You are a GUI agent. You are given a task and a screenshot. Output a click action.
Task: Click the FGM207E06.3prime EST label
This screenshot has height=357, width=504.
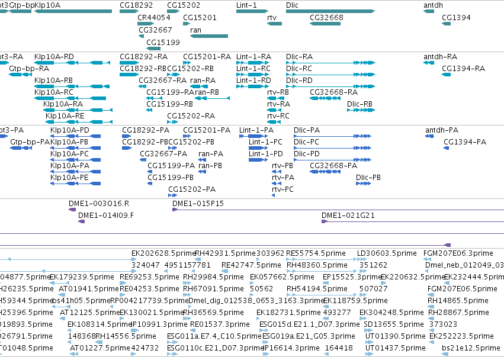click(x=458, y=253)
